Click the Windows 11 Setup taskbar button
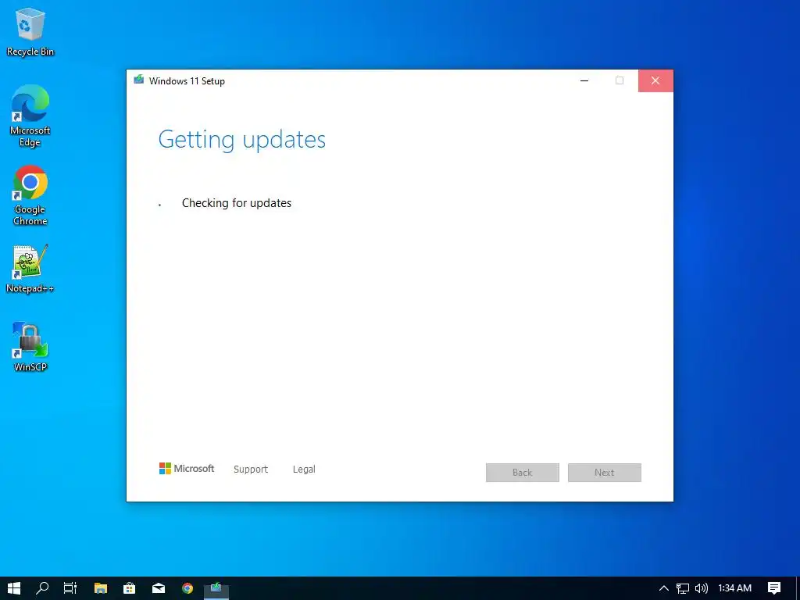Viewport: 800px width, 600px height. click(216, 588)
